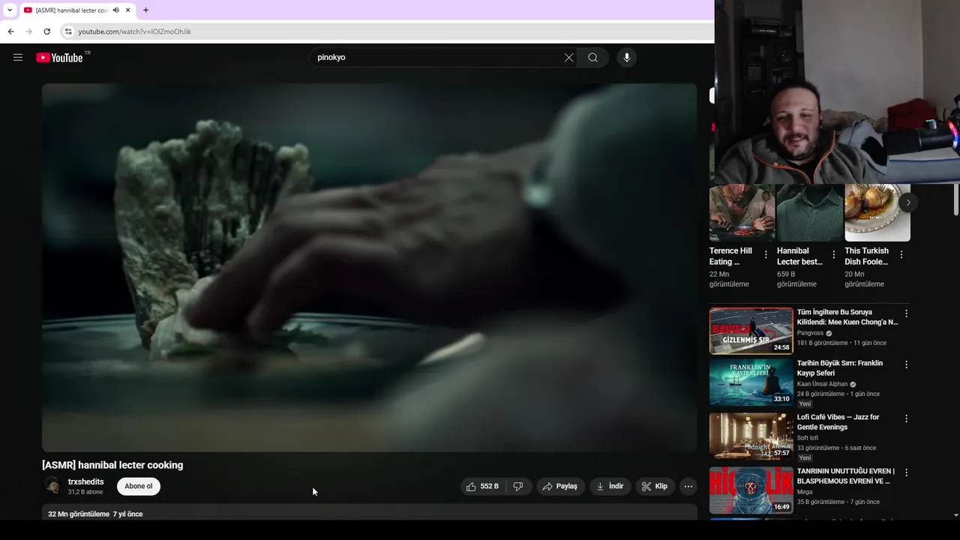960x540 pixels.
Task: Click the main video player to pause
Action: 369,267
